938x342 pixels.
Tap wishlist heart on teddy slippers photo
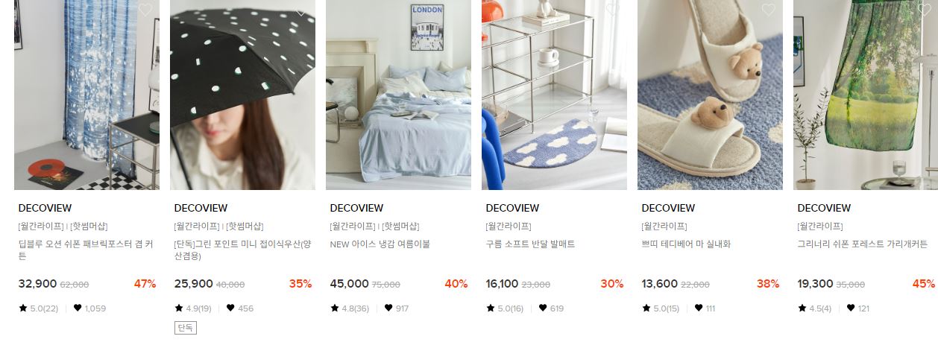[x=768, y=10]
